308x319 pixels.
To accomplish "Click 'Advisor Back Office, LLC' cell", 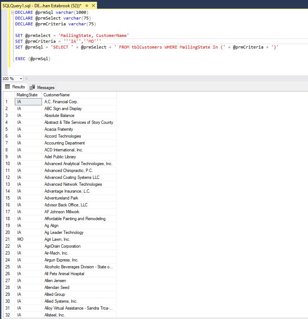I will (x=79, y=205).
